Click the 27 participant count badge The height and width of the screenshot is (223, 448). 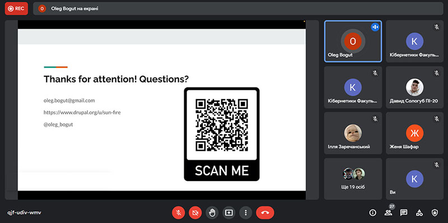click(391, 206)
